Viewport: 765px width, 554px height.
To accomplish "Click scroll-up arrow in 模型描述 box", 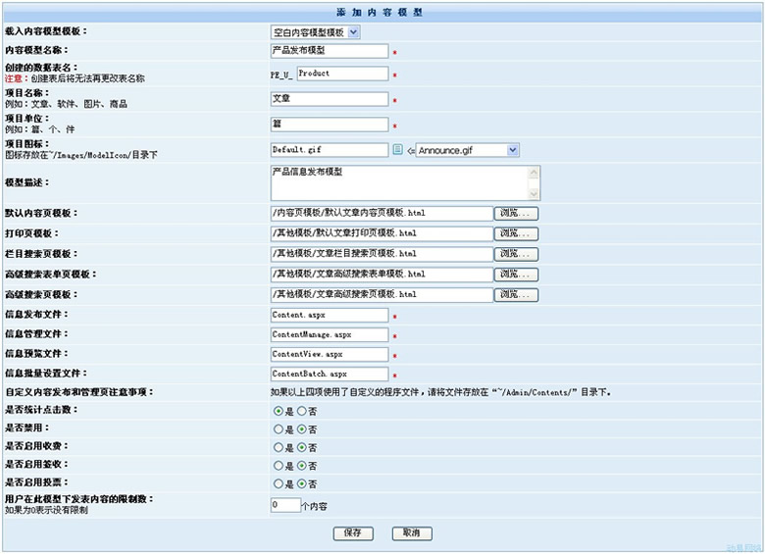I will coord(534,173).
